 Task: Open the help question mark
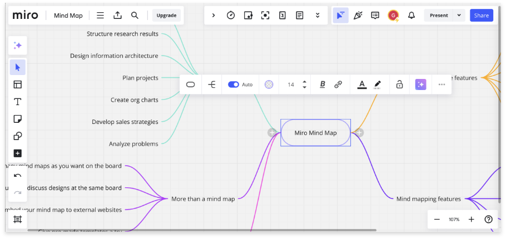click(x=489, y=220)
